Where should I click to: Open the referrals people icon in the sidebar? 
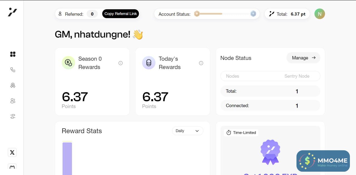pyautogui.click(x=13, y=101)
